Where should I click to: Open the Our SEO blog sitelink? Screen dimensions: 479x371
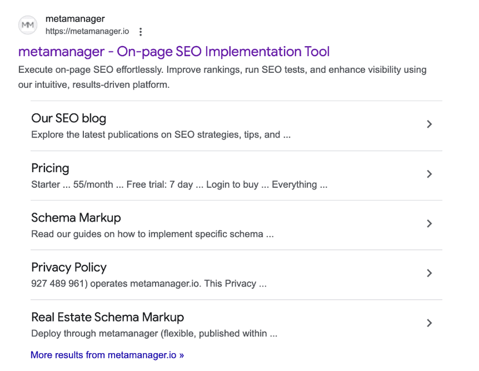point(68,118)
